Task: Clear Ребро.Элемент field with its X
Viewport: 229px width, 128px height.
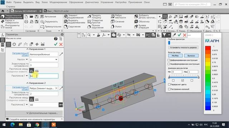Action: [56, 88]
